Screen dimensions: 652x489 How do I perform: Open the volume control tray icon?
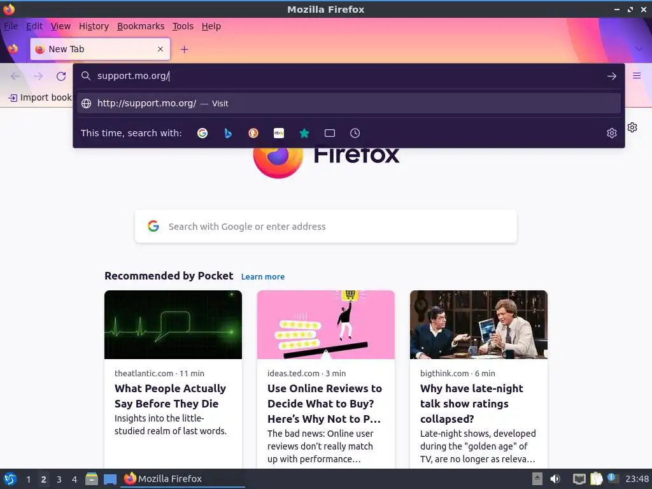(x=555, y=479)
